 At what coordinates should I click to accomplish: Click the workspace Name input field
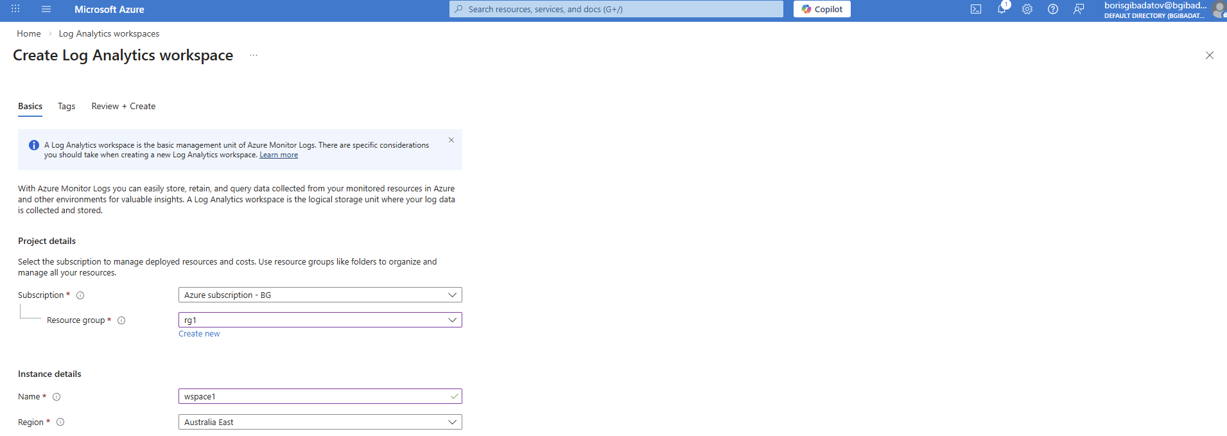click(315, 396)
